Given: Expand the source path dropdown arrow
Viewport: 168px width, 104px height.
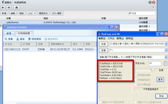Looking at the screenshot, I should tap(166, 44).
